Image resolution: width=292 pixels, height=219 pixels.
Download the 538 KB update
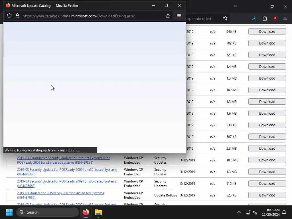tap(267, 125)
